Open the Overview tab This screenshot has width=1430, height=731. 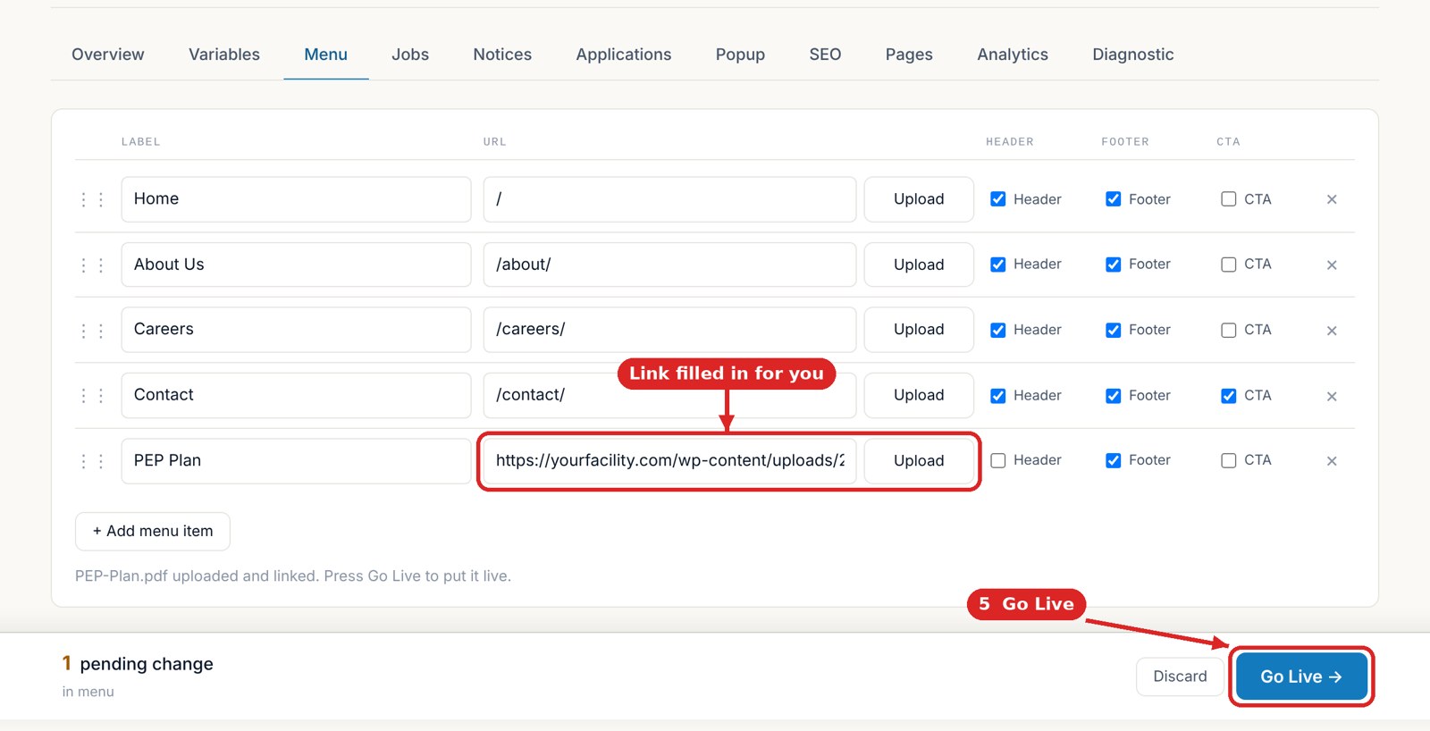(x=107, y=55)
